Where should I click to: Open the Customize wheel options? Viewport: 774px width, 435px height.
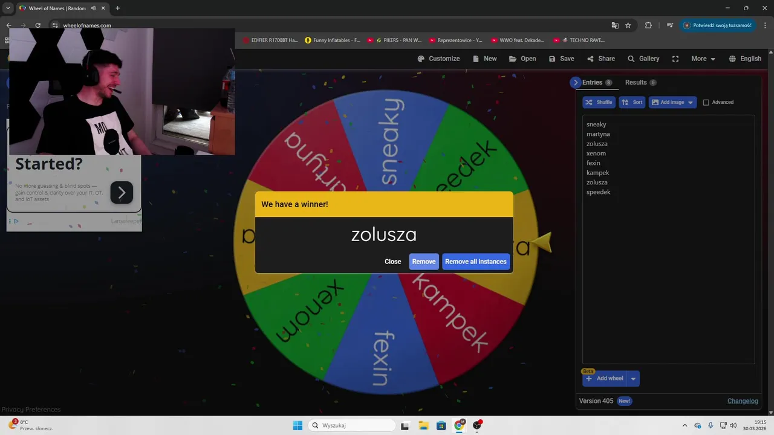tap(438, 59)
